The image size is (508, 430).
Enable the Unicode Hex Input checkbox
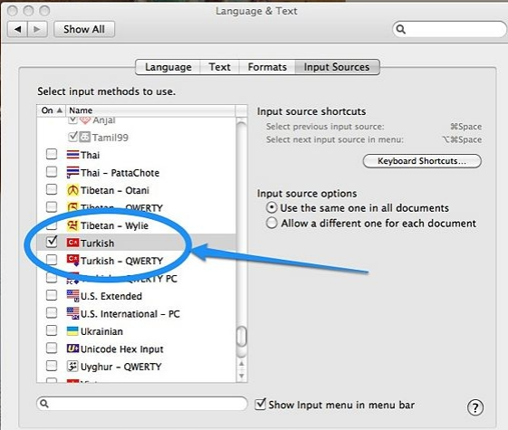(x=52, y=348)
